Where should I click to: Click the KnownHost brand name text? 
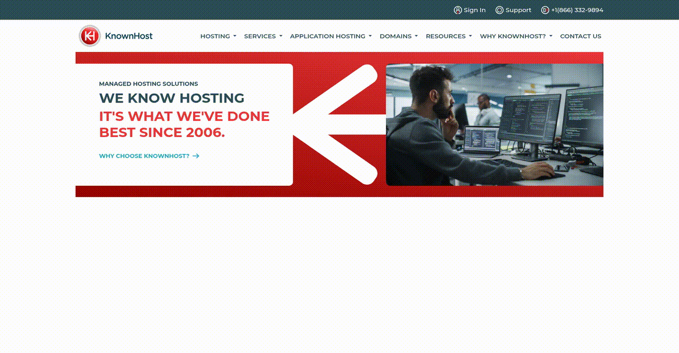pyautogui.click(x=129, y=36)
